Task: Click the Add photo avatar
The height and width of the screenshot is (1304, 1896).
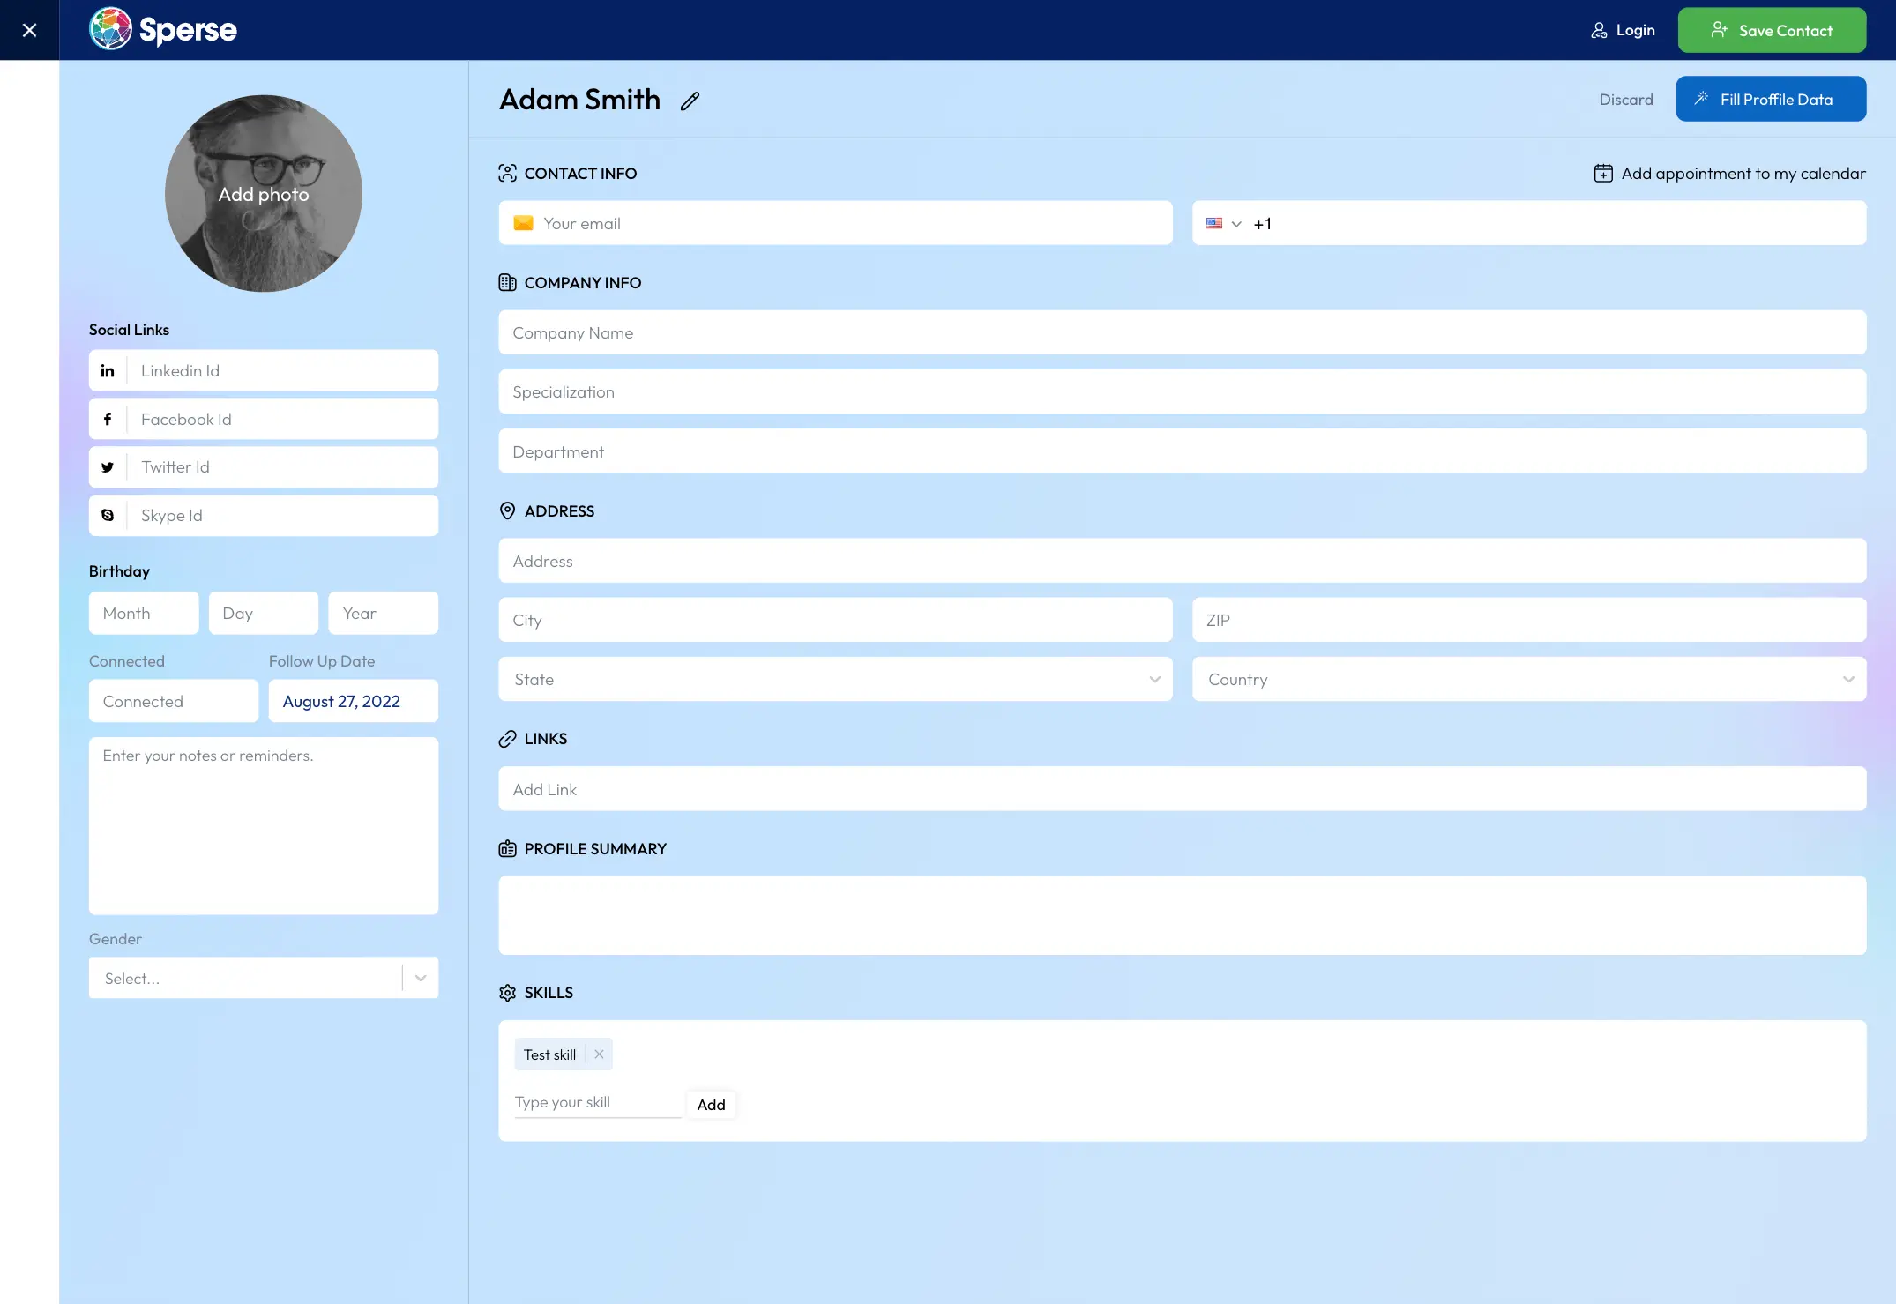Action: tap(263, 194)
